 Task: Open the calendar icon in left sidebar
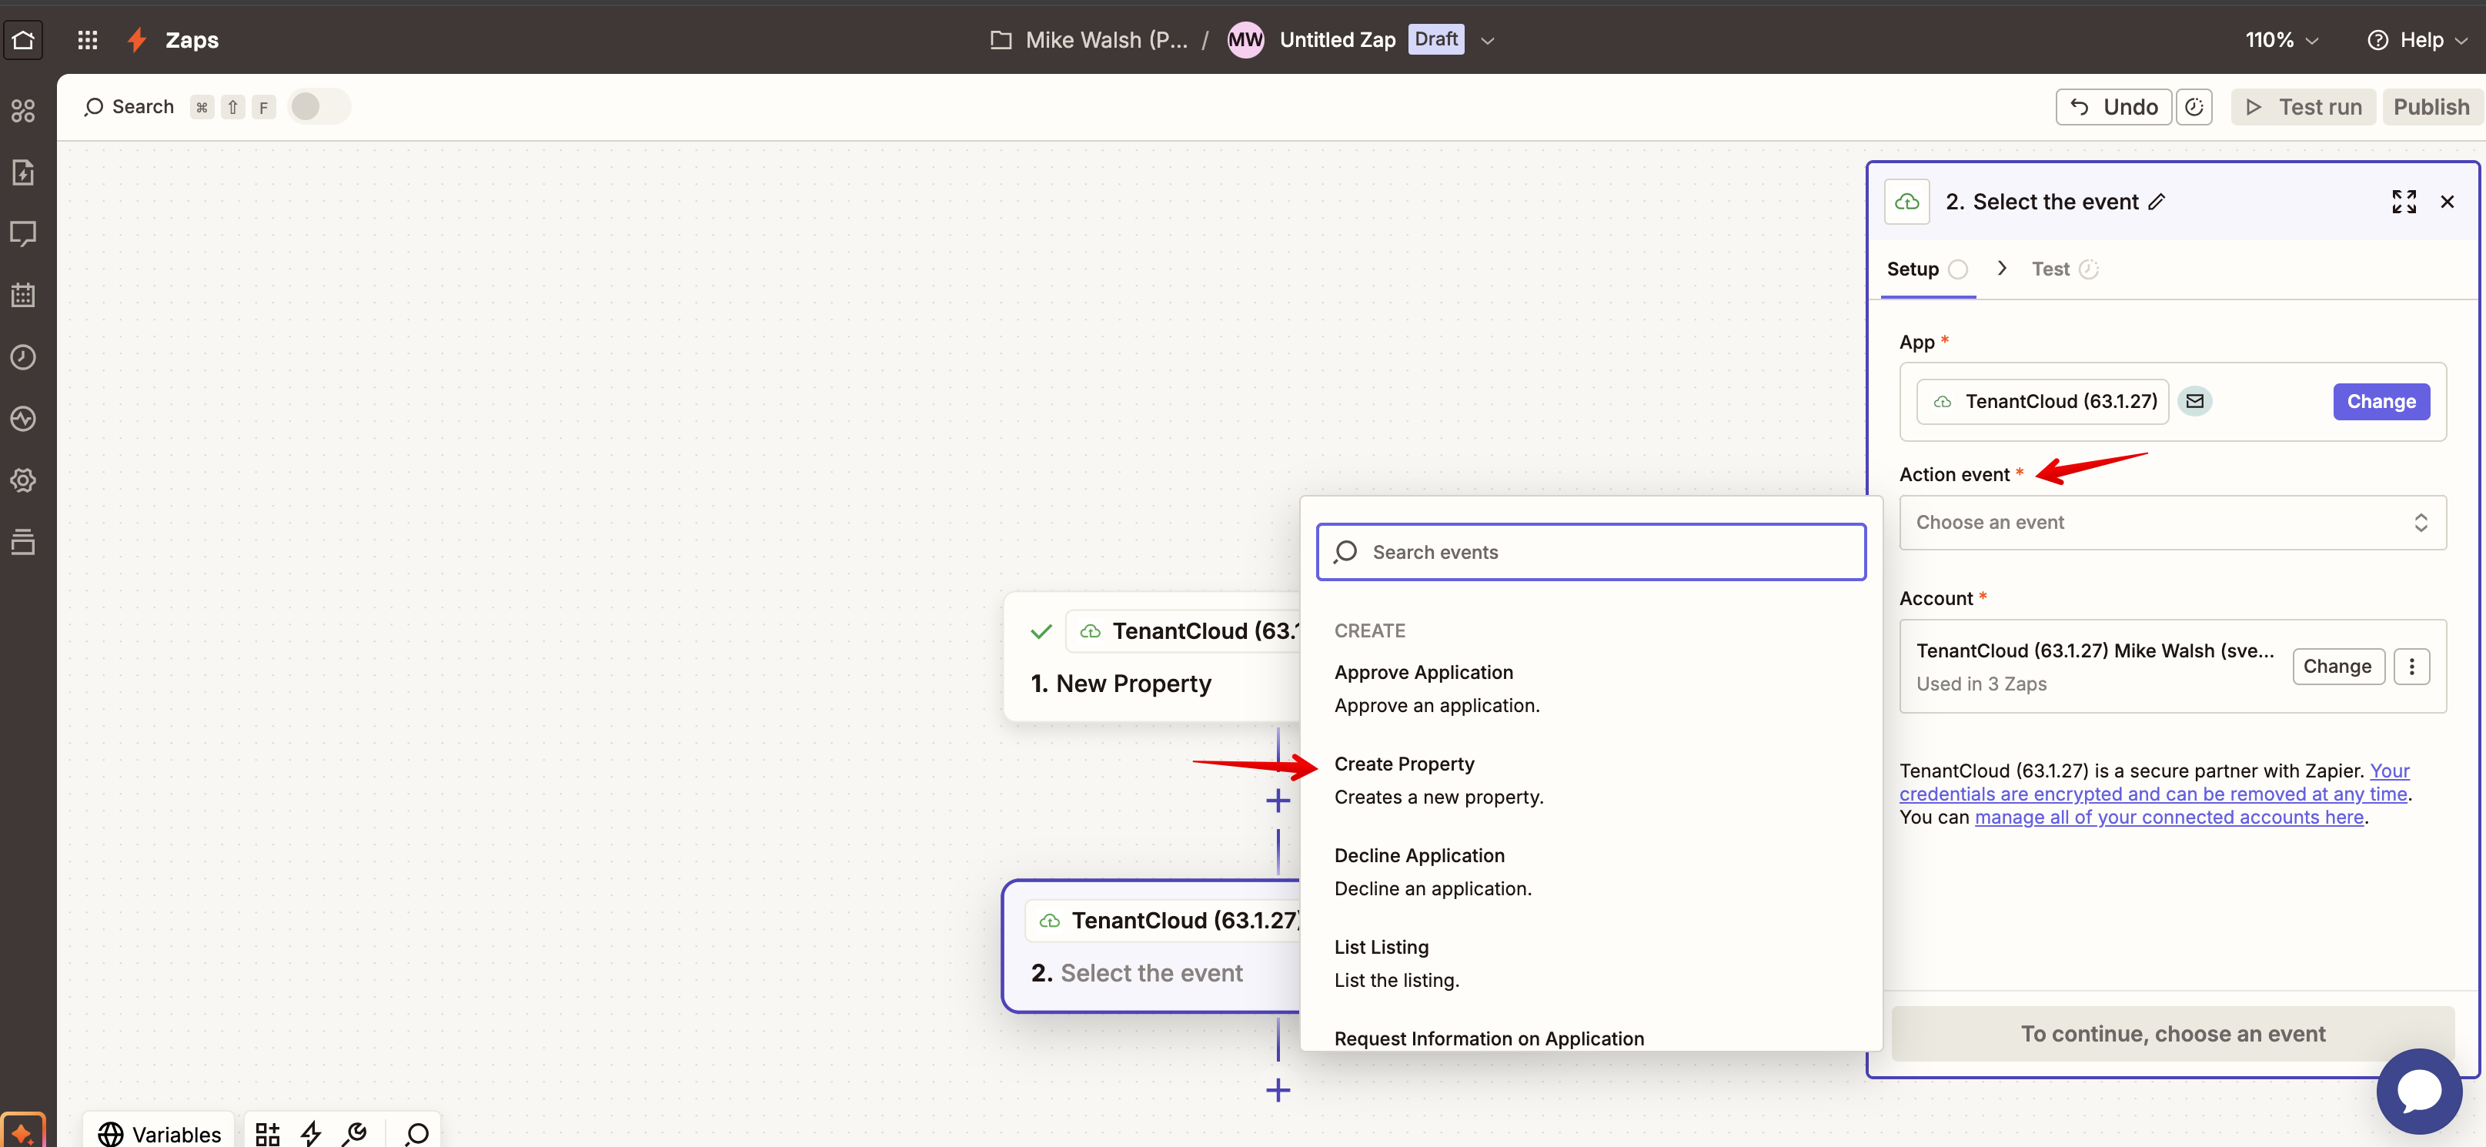(x=23, y=296)
